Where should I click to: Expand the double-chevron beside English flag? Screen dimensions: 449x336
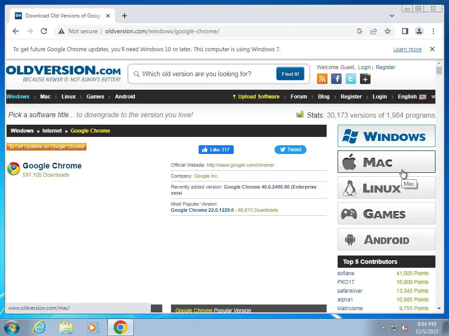coord(433,97)
